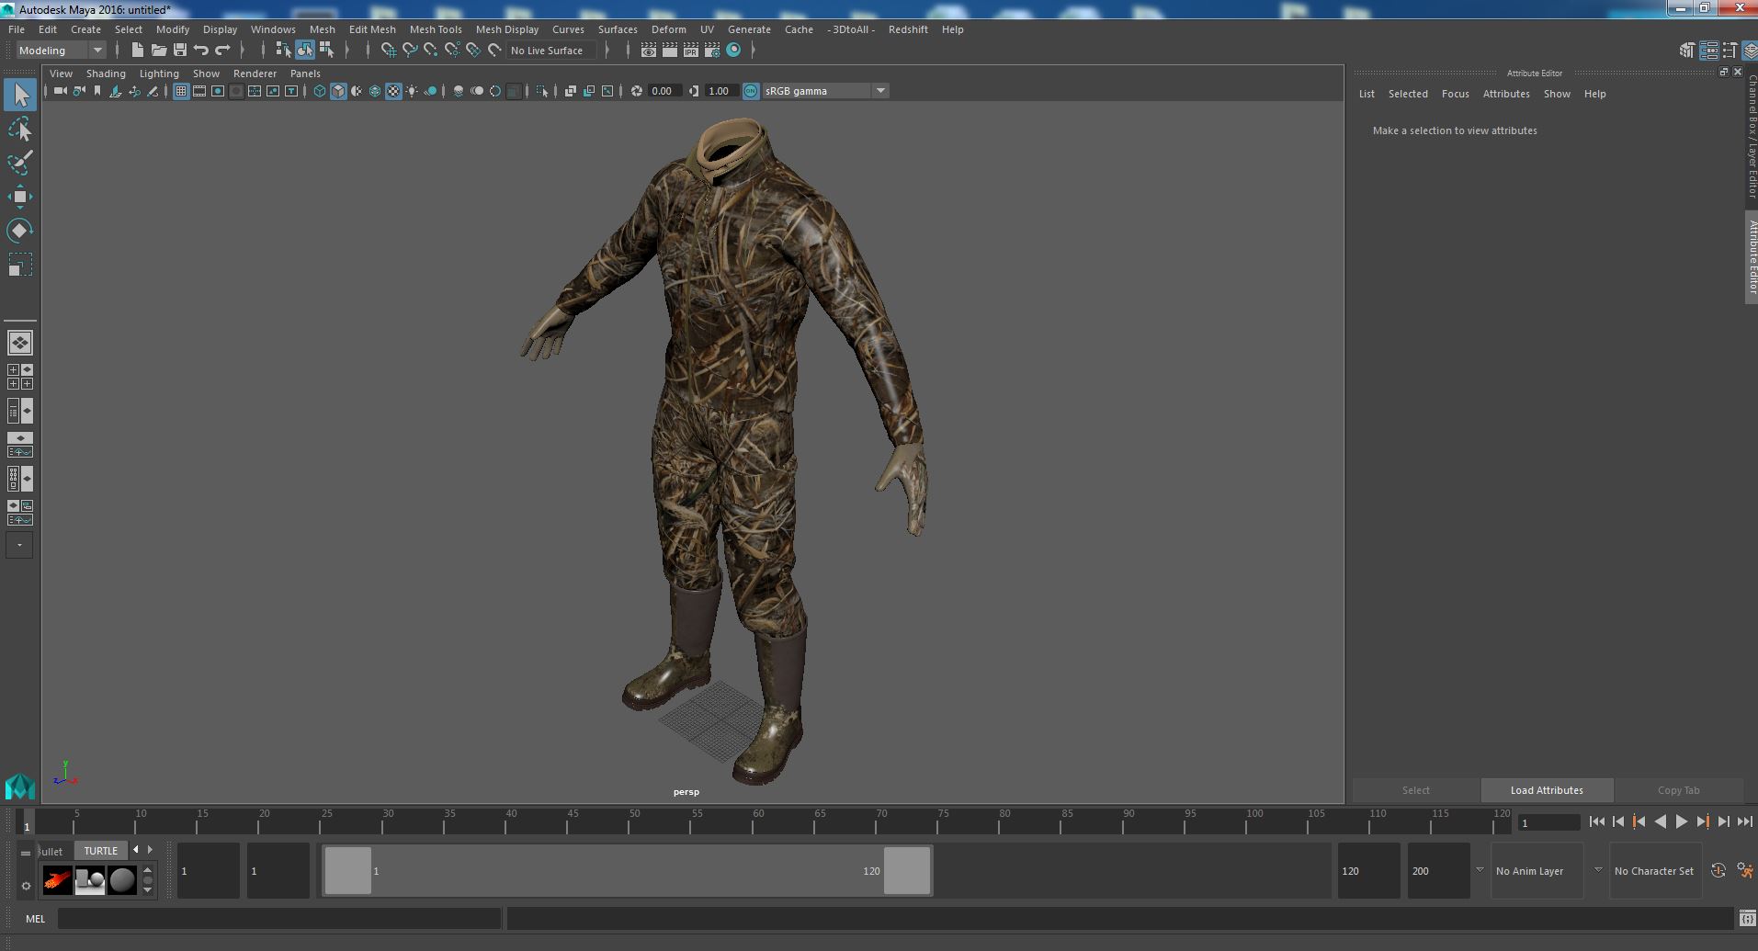Switch to the TURTLE shelf tab
This screenshot has width=1758, height=951.
[x=101, y=851]
